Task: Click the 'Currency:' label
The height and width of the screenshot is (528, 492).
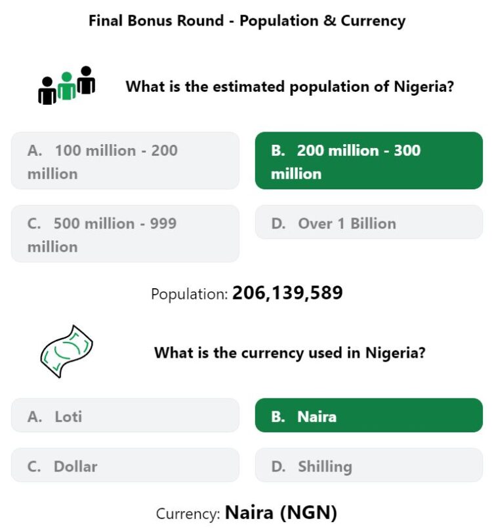Action: [x=188, y=514]
